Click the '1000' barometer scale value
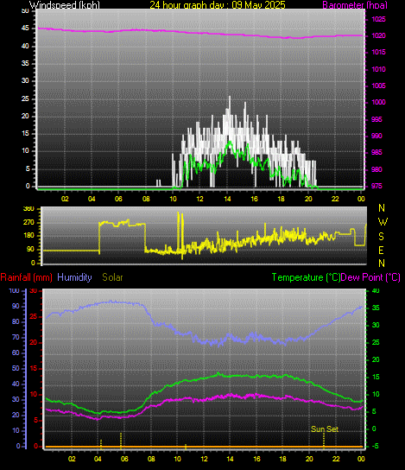The image size is (405, 470). coord(378,102)
